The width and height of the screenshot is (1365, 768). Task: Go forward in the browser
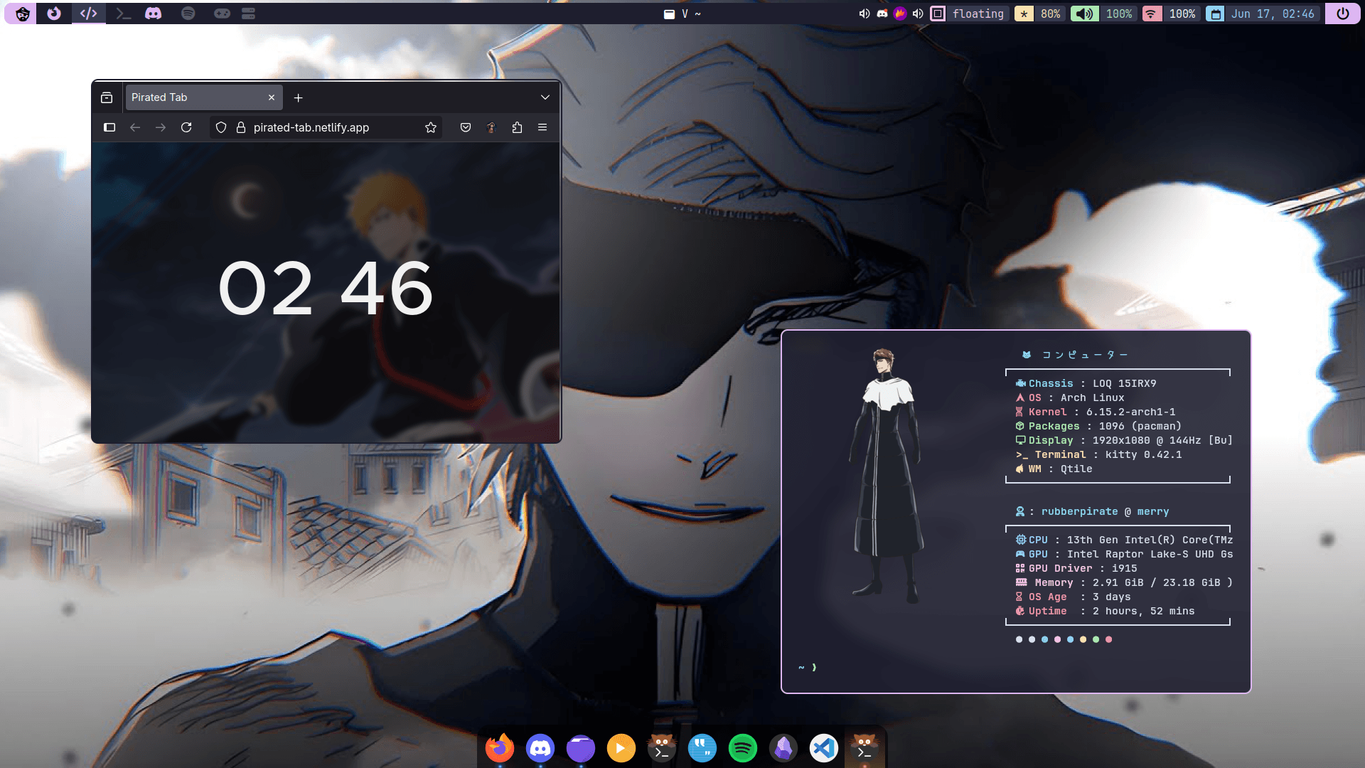pyautogui.click(x=161, y=127)
